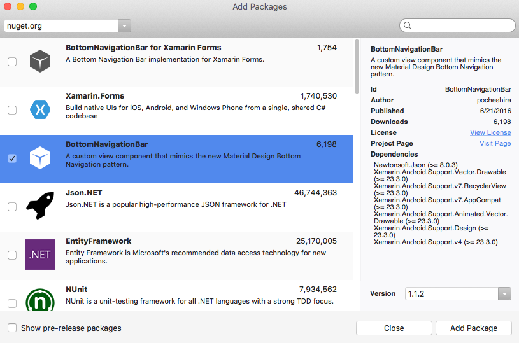Image resolution: width=519 pixels, height=343 pixels.
Task: Click the Xamarin.Forms blue hexagon X icon
Action: (40, 109)
